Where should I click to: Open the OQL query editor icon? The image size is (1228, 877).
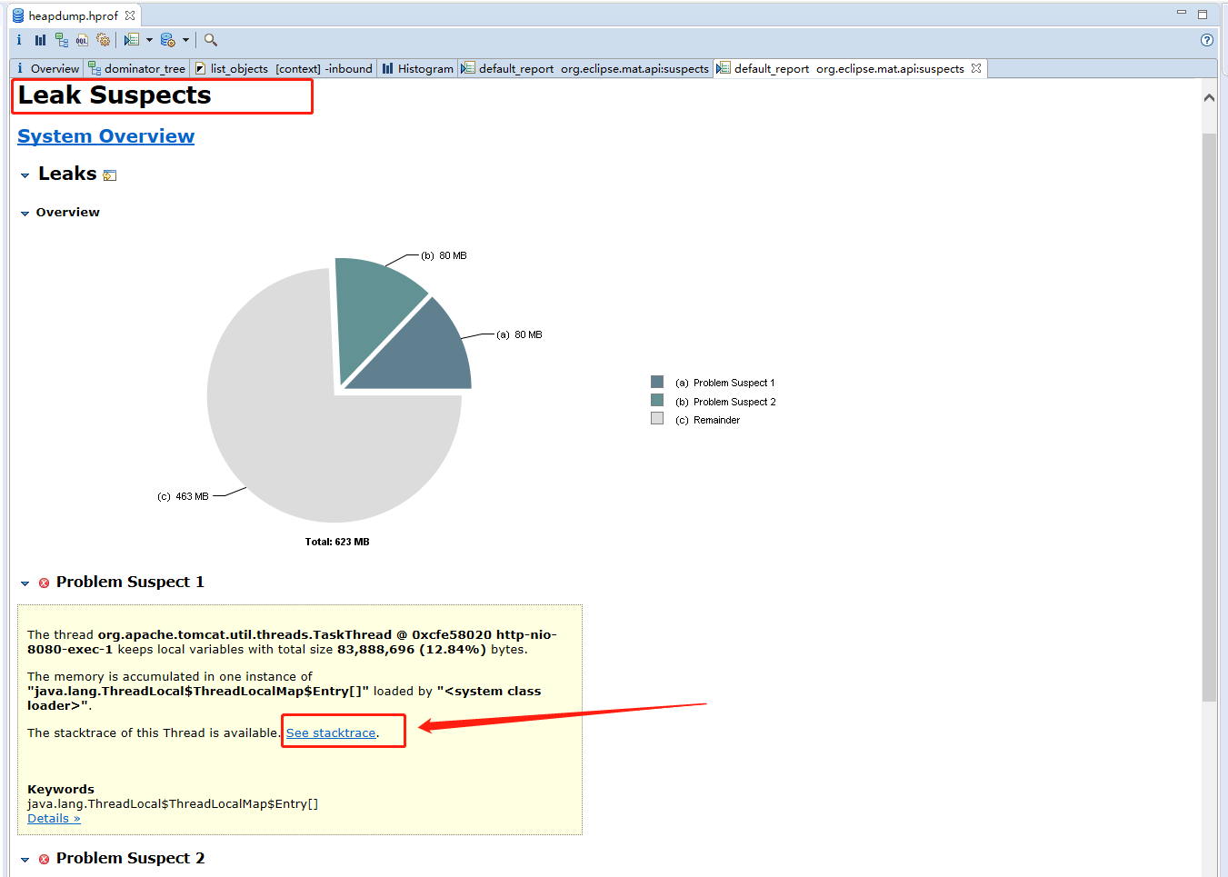pyautogui.click(x=83, y=40)
